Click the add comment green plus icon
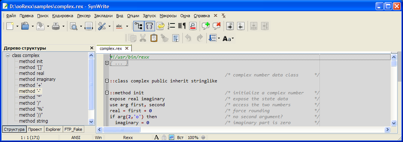403x142 pixels. point(206,26)
